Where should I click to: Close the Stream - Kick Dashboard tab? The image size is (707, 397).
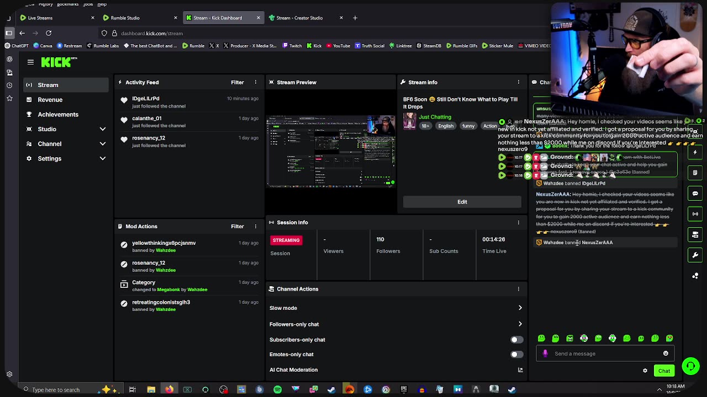click(258, 18)
